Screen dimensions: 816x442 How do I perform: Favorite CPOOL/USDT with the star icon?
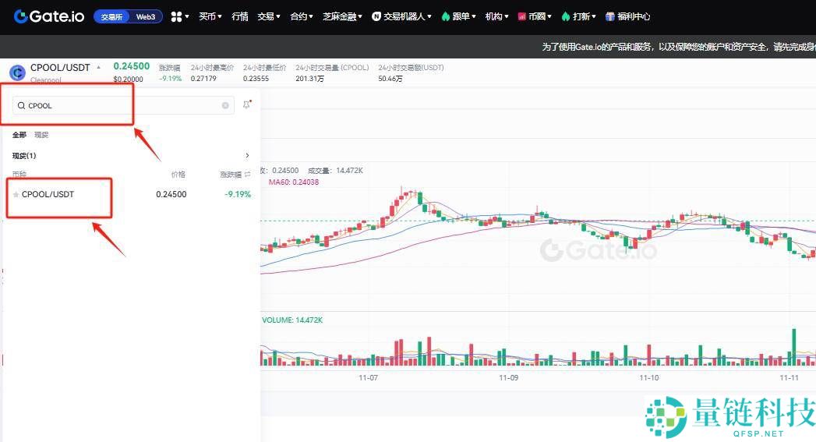pyautogui.click(x=16, y=195)
